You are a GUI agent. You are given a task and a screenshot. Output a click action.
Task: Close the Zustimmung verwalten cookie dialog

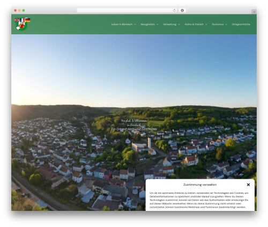coord(248,185)
